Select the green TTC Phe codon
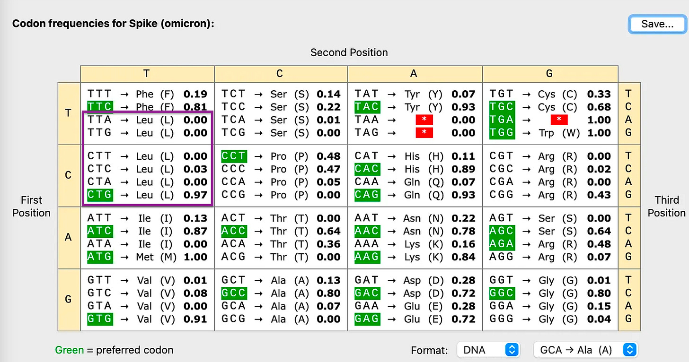Image resolution: width=689 pixels, height=362 pixels. coord(100,107)
